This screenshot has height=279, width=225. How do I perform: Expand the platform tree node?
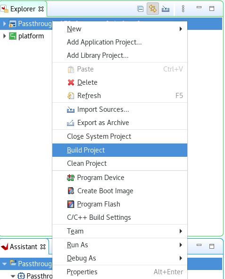point(5,36)
